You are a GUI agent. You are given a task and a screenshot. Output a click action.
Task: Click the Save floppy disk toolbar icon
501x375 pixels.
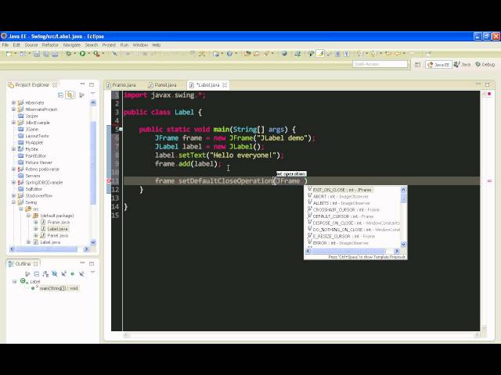tap(37, 54)
